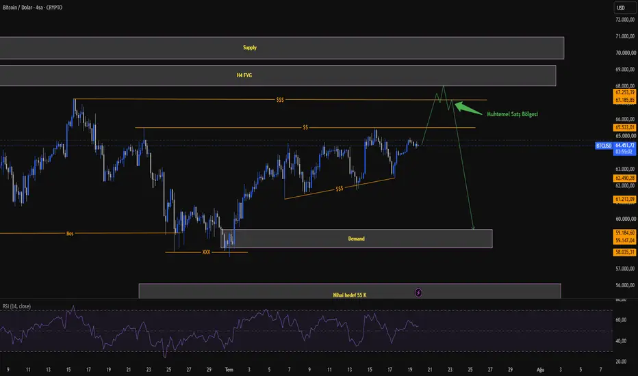
Task: Select the green arrow pointing to sell zone
Action: point(468,109)
